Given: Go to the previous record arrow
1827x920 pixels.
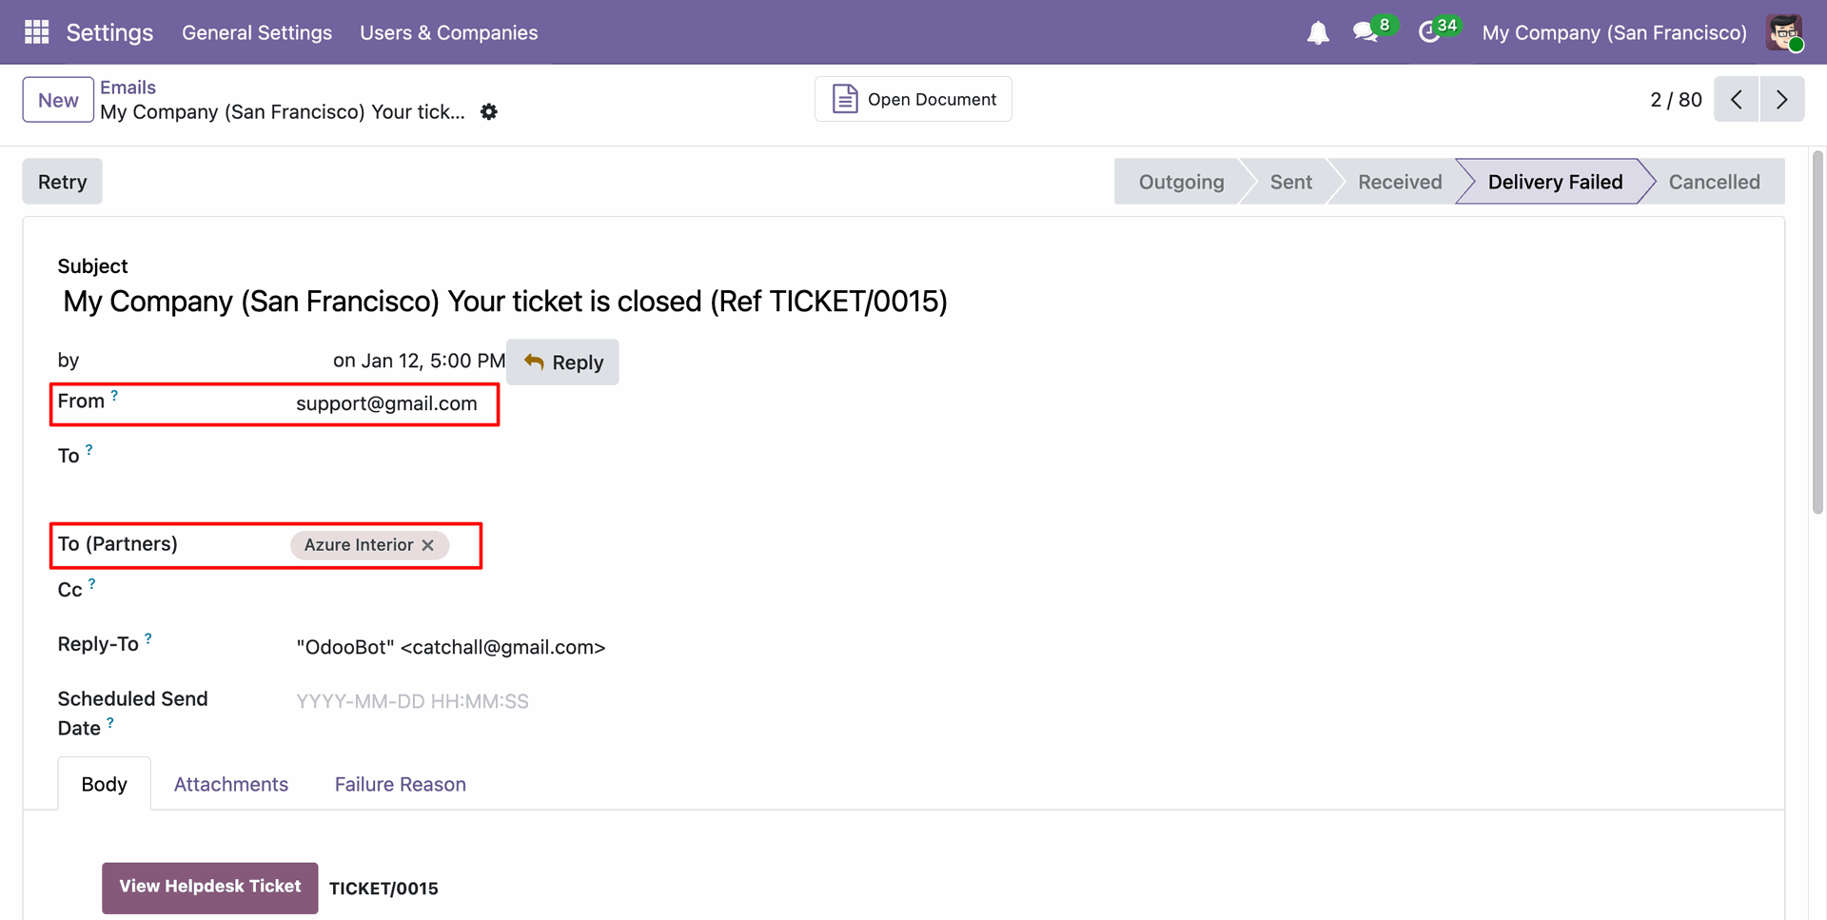Looking at the screenshot, I should tap(1736, 100).
